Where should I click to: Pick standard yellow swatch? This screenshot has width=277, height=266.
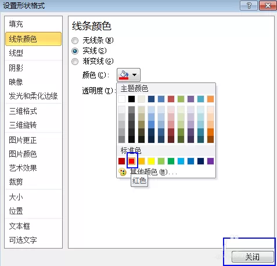152,161
